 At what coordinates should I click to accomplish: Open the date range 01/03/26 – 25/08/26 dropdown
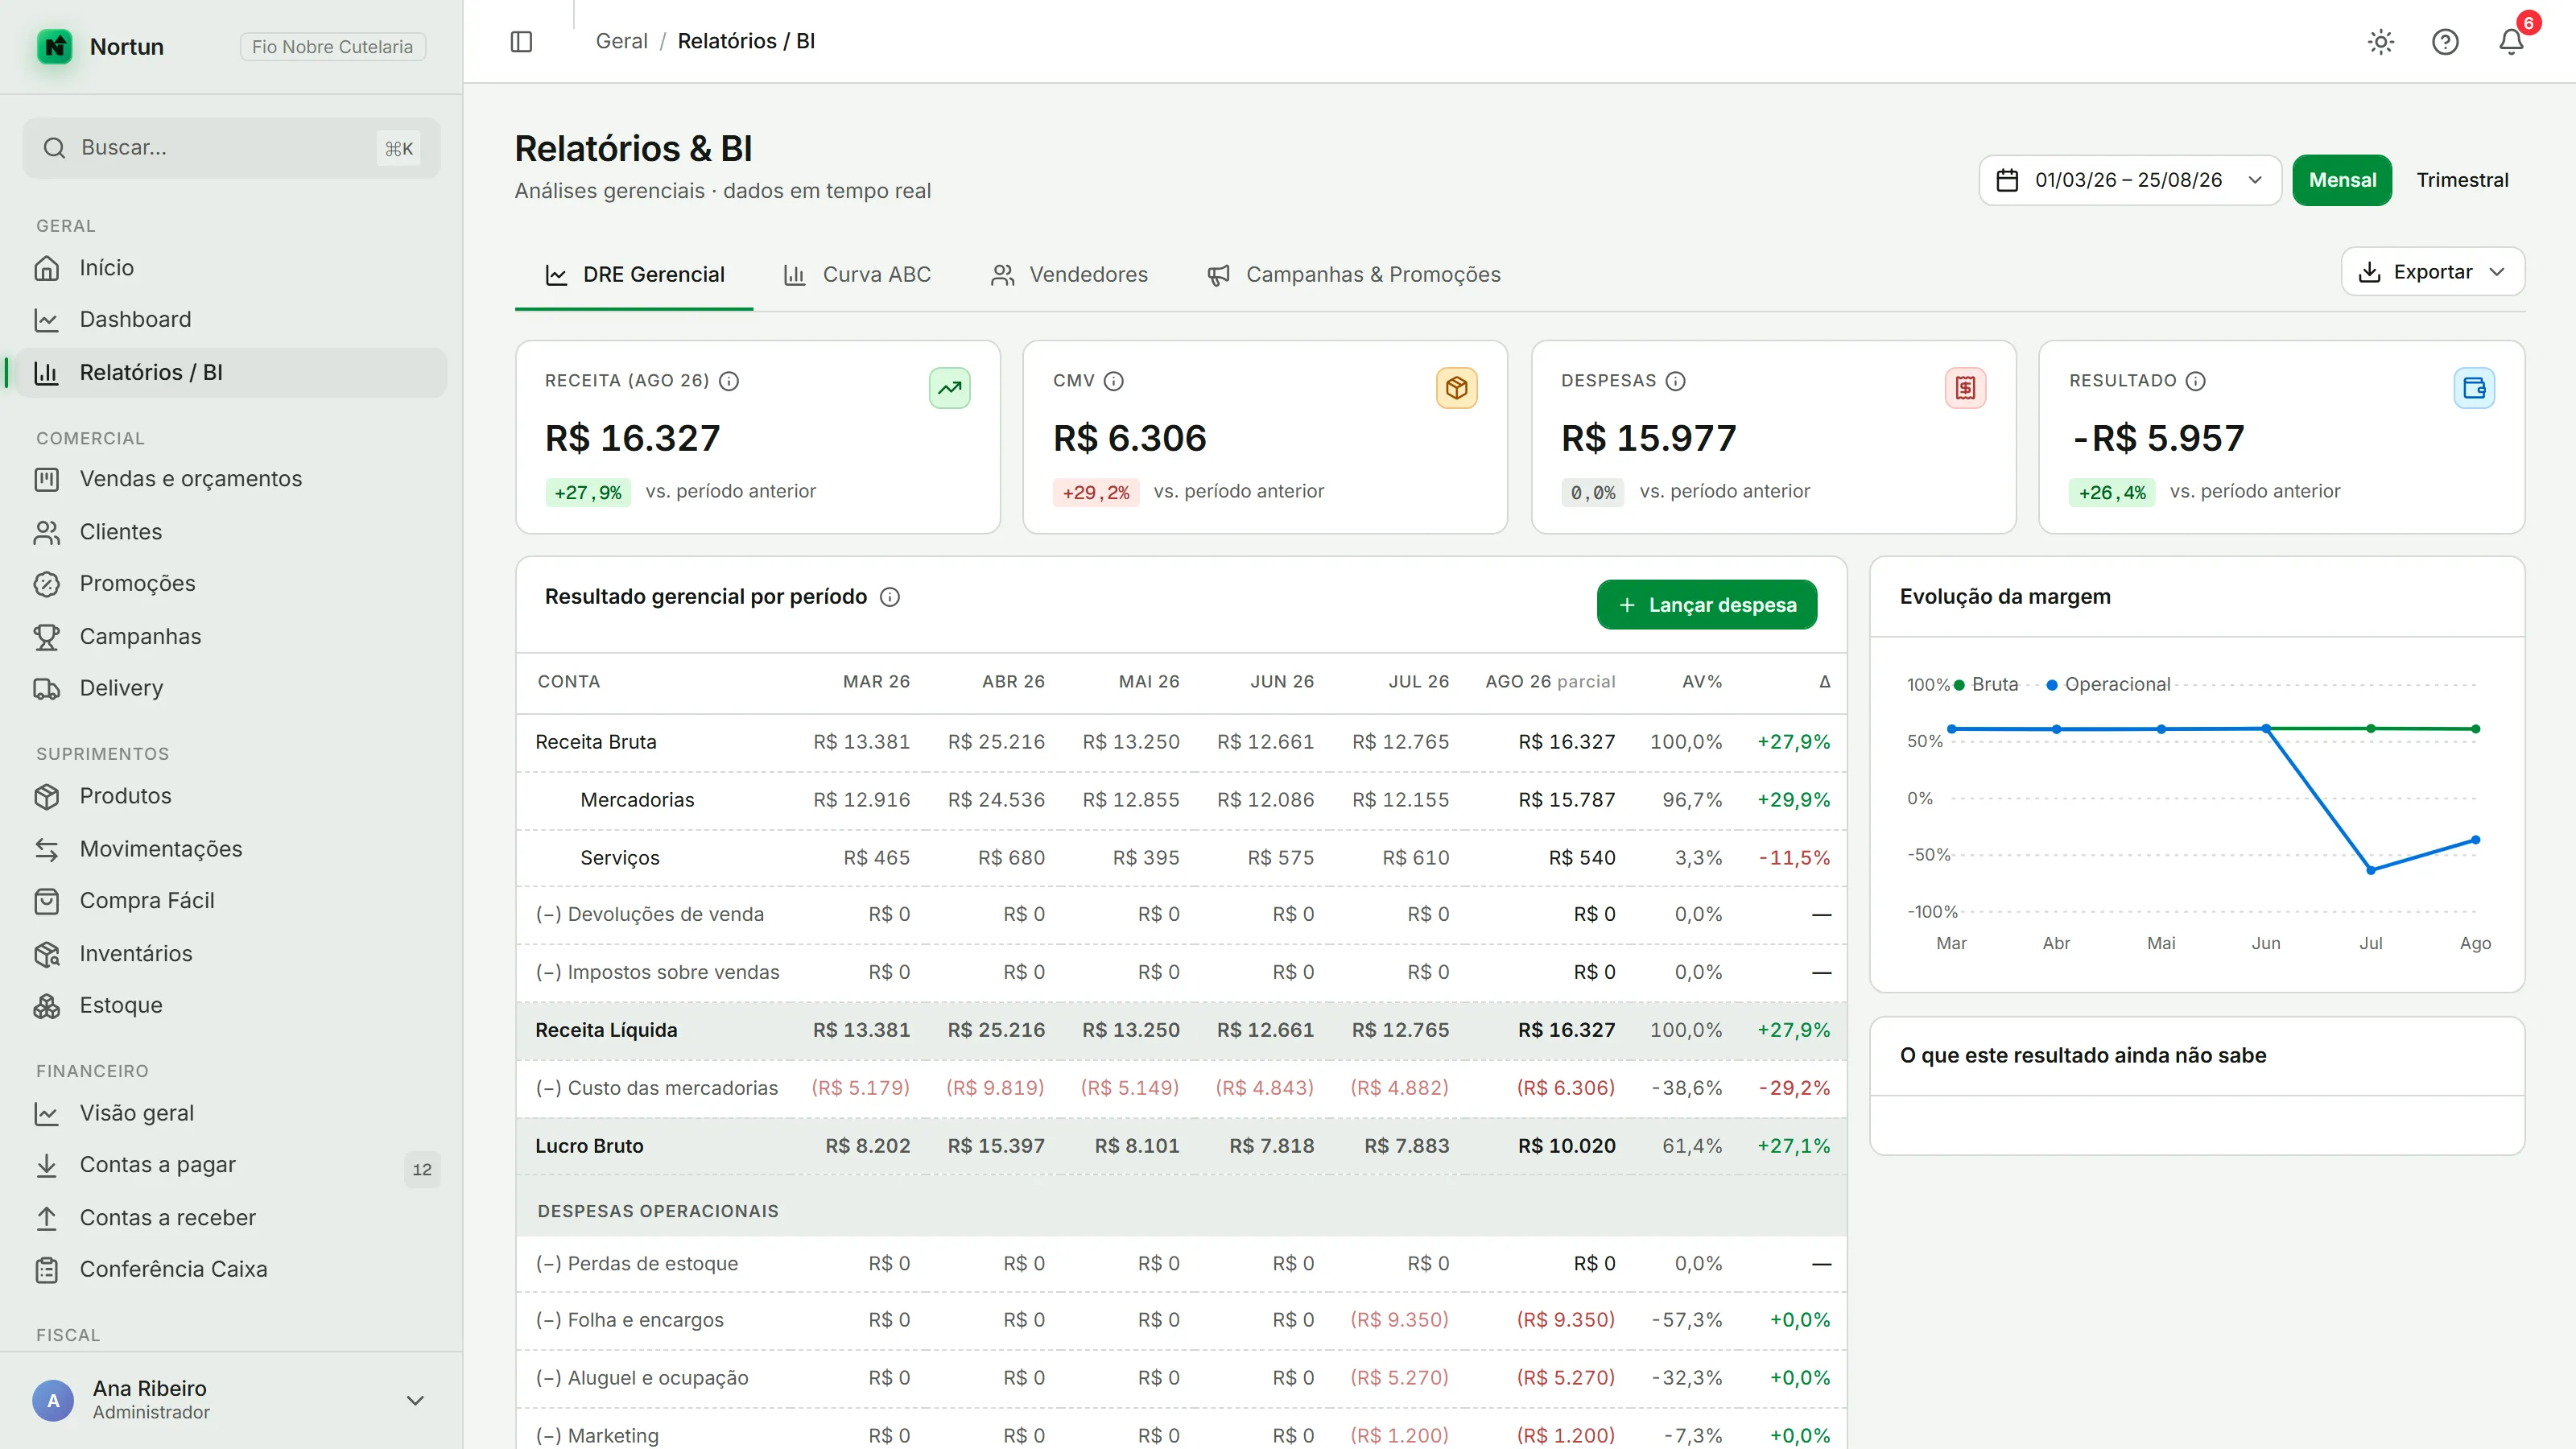(x=2130, y=180)
